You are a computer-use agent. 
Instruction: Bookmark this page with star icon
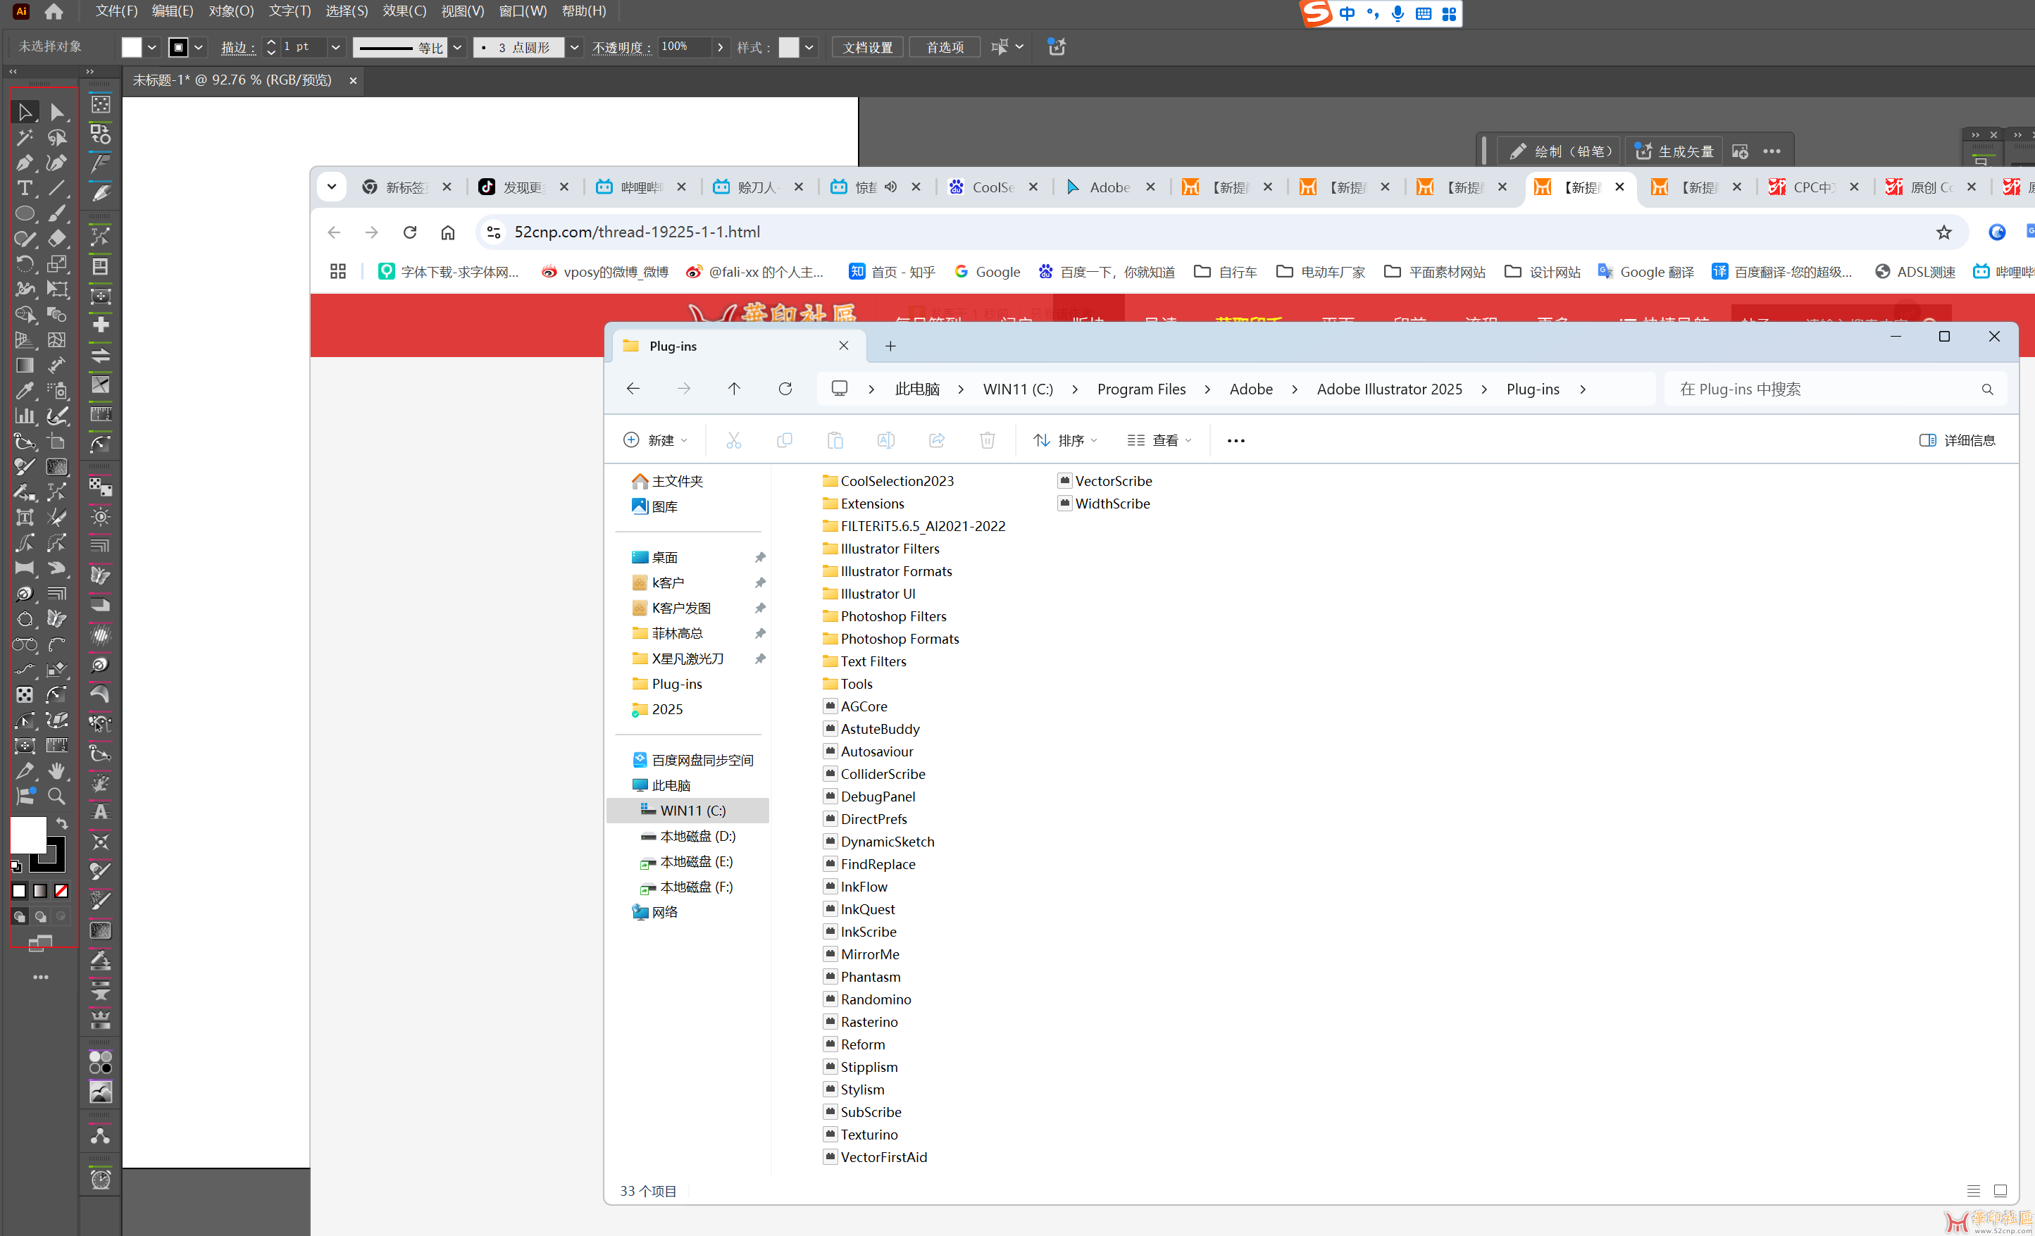tap(1943, 232)
